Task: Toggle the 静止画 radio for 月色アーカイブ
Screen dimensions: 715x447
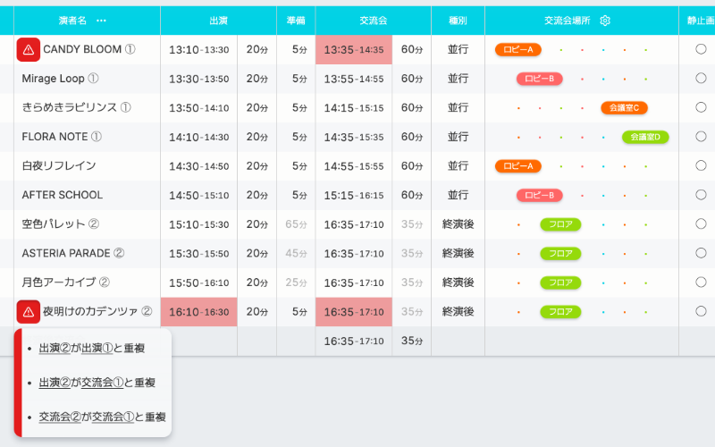Action: pos(701,283)
